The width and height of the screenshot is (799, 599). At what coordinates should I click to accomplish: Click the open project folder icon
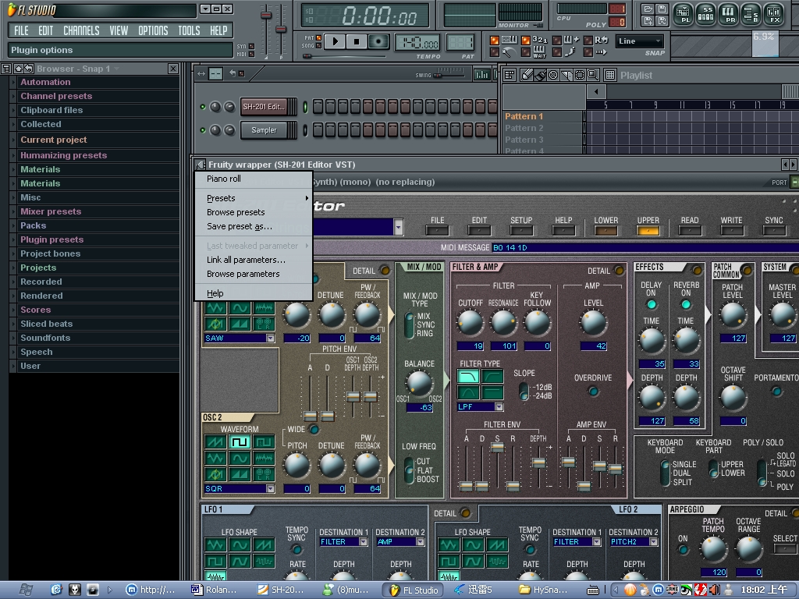[648, 9]
